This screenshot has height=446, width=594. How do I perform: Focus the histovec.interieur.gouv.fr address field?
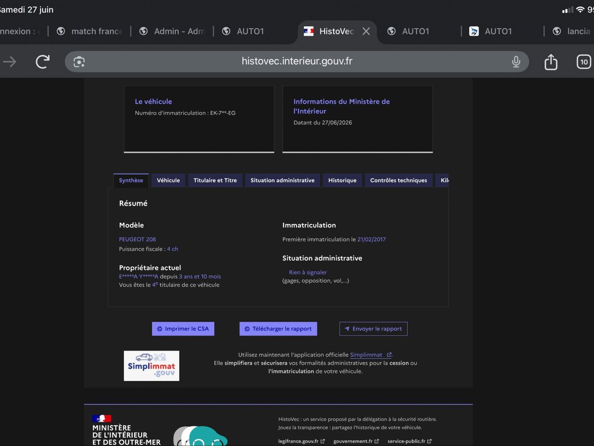(x=297, y=61)
